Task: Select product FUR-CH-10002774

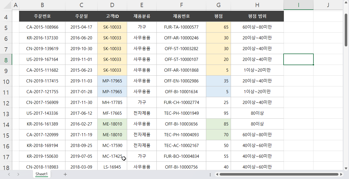Action: (181, 103)
